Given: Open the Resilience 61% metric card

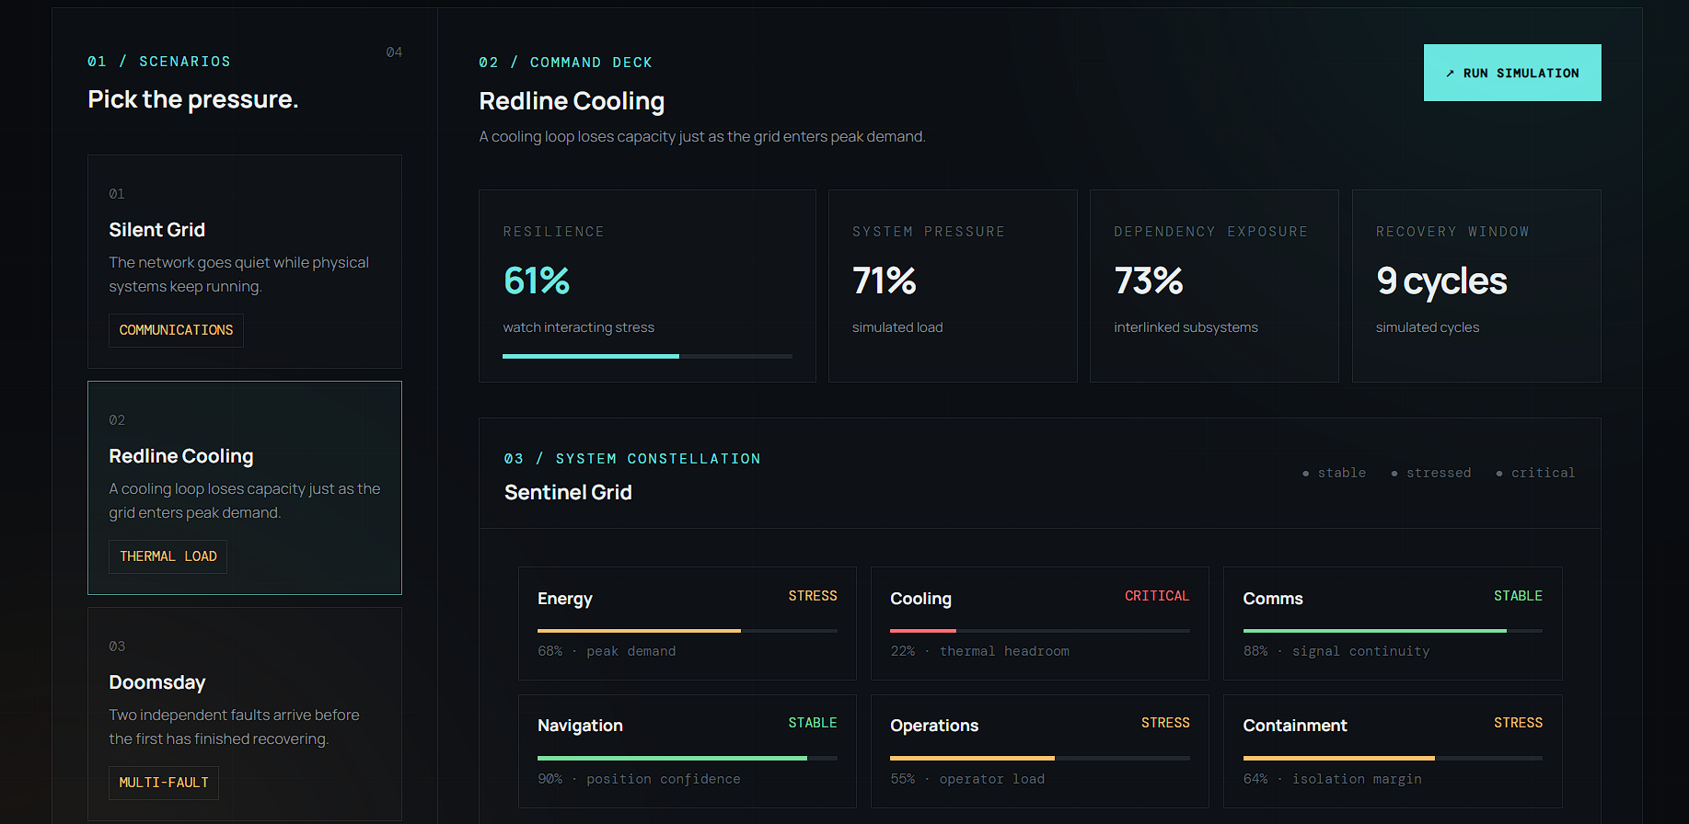Looking at the screenshot, I should pyautogui.click(x=647, y=286).
